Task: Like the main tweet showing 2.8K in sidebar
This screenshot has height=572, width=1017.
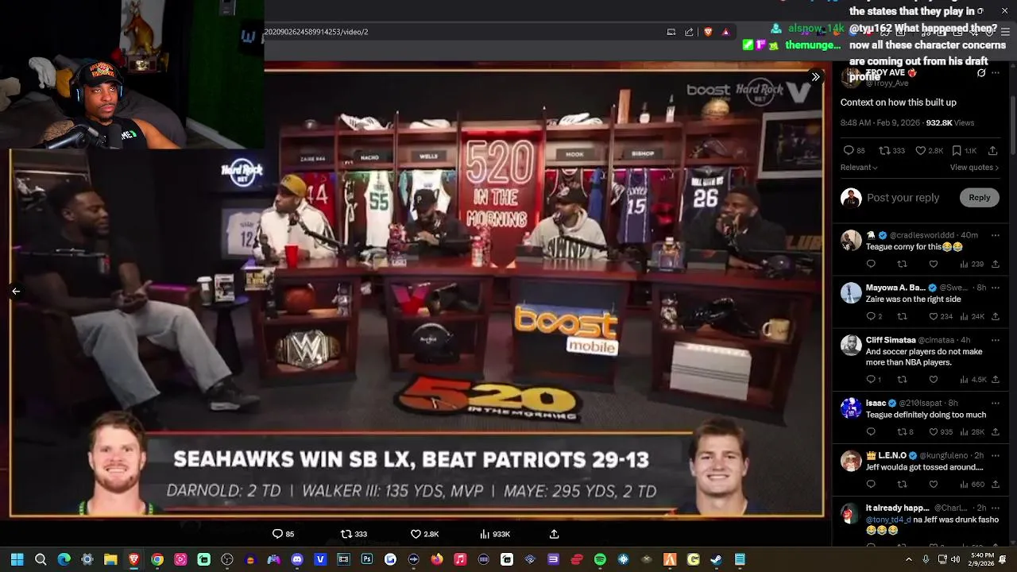Action: coord(920,151)
